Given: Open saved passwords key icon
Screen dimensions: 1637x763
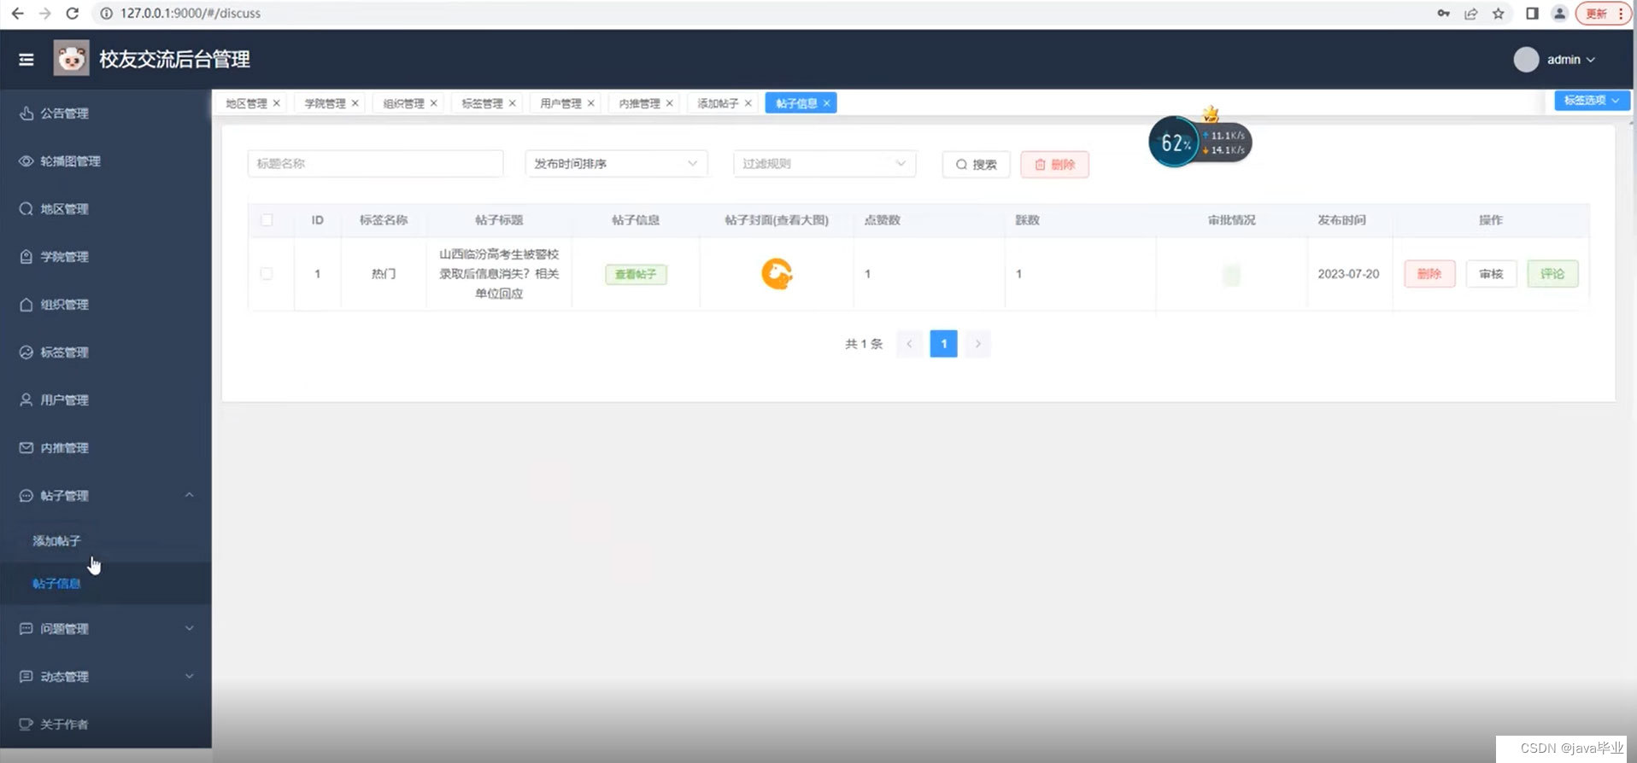Looking at the screenshot, I should [x=1444, y=14].
